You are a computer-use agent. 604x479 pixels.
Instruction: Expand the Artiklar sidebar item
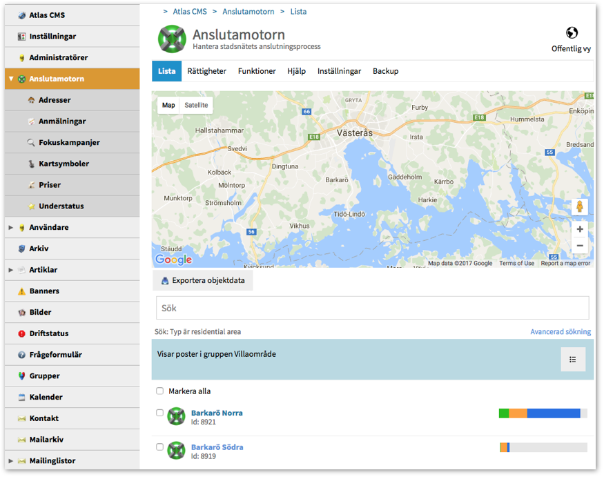pyautogui.click(x=11, y=270)
